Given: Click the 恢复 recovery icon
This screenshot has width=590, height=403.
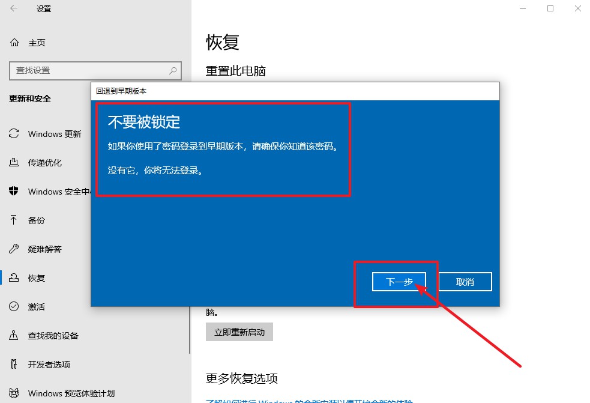Looking at the screenshot, I should (13, 278).
